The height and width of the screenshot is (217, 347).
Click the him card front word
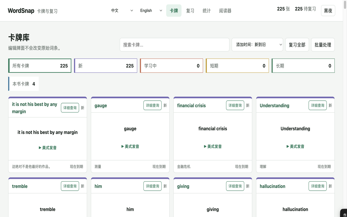[x=130, y=209]
